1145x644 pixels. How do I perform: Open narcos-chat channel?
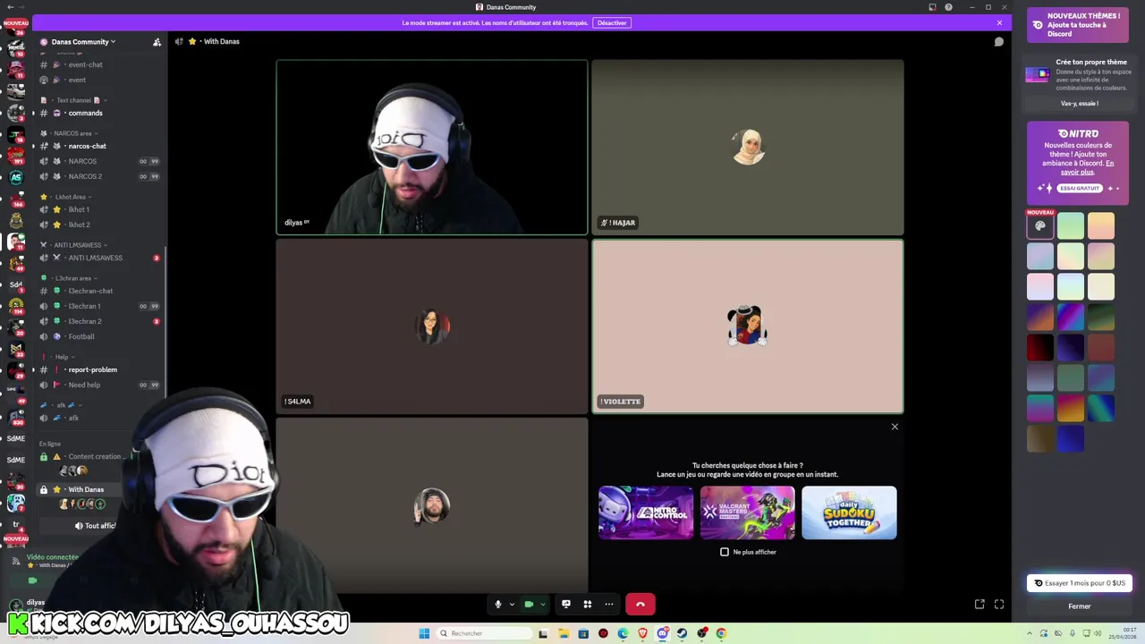click(x=87, y=146)
